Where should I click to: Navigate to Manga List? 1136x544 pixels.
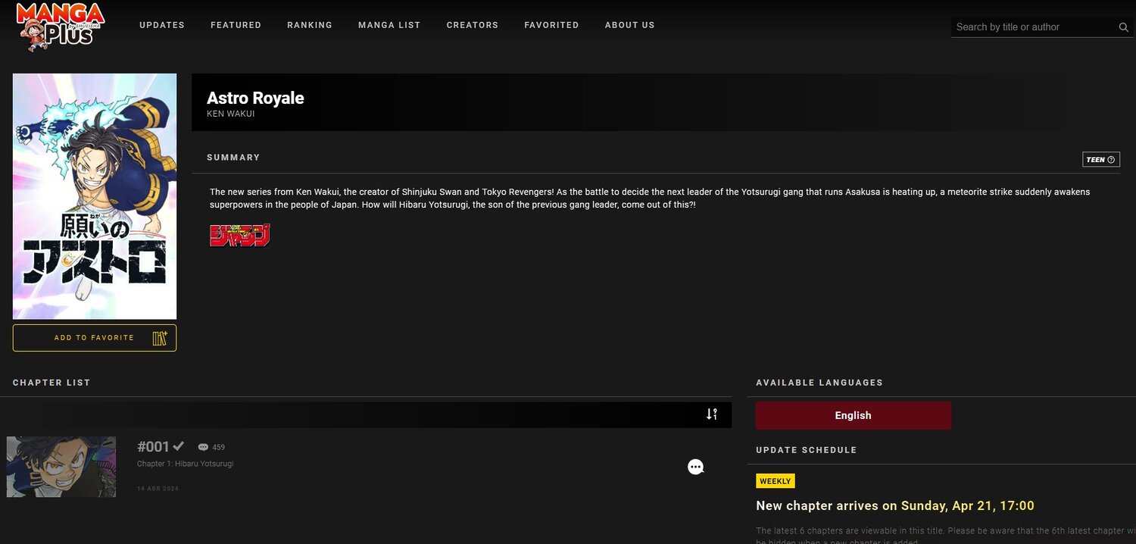389,25
